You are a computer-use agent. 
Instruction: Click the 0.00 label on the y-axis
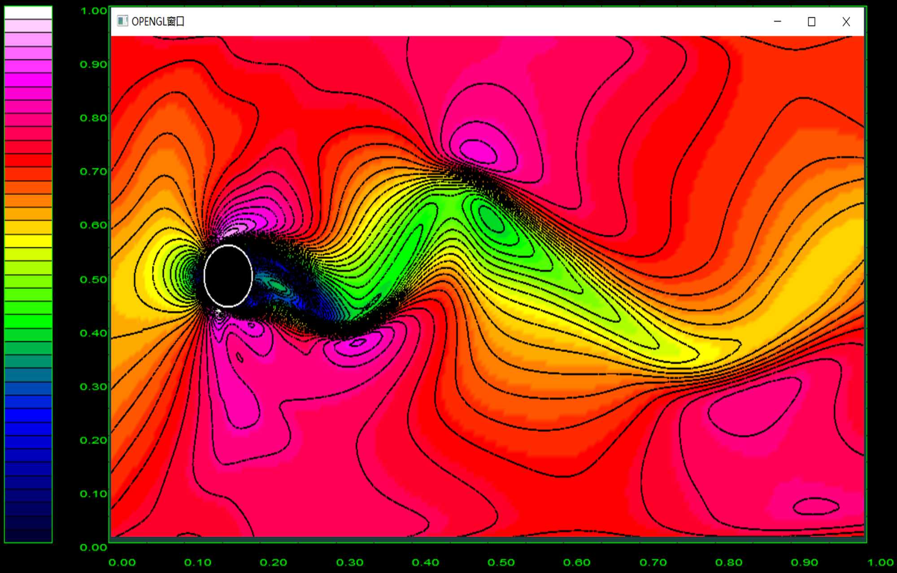[x=93, y=547]
